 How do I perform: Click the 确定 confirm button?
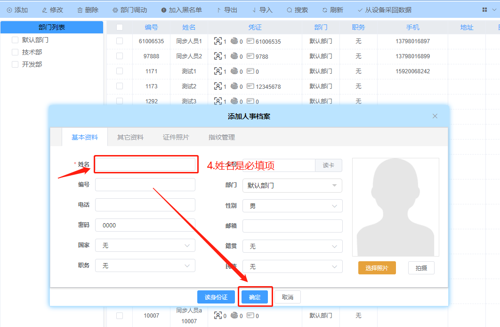pyautogui.click(x=255, y=296)
